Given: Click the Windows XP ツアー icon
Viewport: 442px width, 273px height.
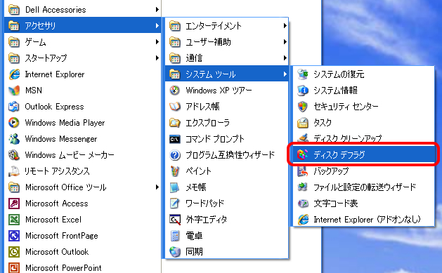Looking at the screenshot, I should pyautogui.click(x=175, y=91).
